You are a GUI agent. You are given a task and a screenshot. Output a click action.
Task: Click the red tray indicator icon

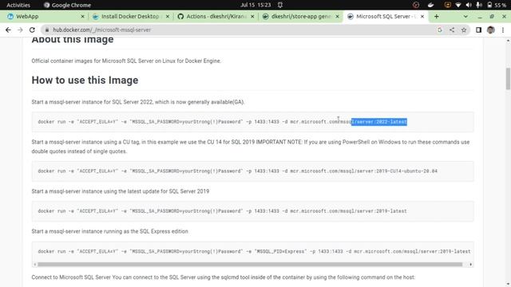click(416, 5)
